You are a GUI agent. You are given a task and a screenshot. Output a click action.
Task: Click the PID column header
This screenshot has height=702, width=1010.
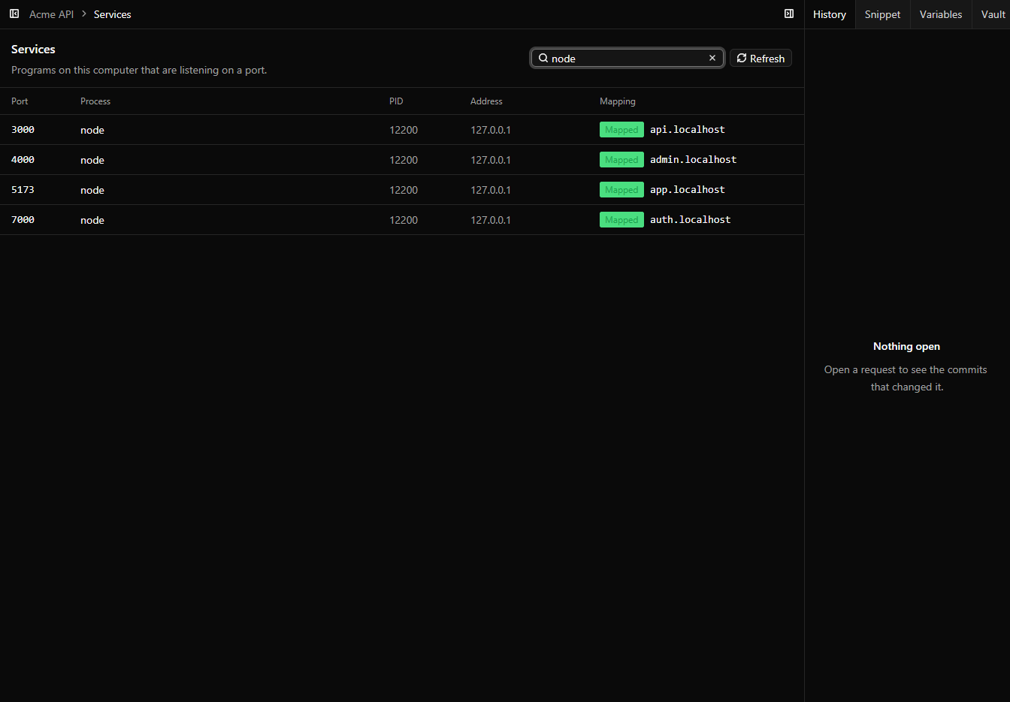(396, 101)
